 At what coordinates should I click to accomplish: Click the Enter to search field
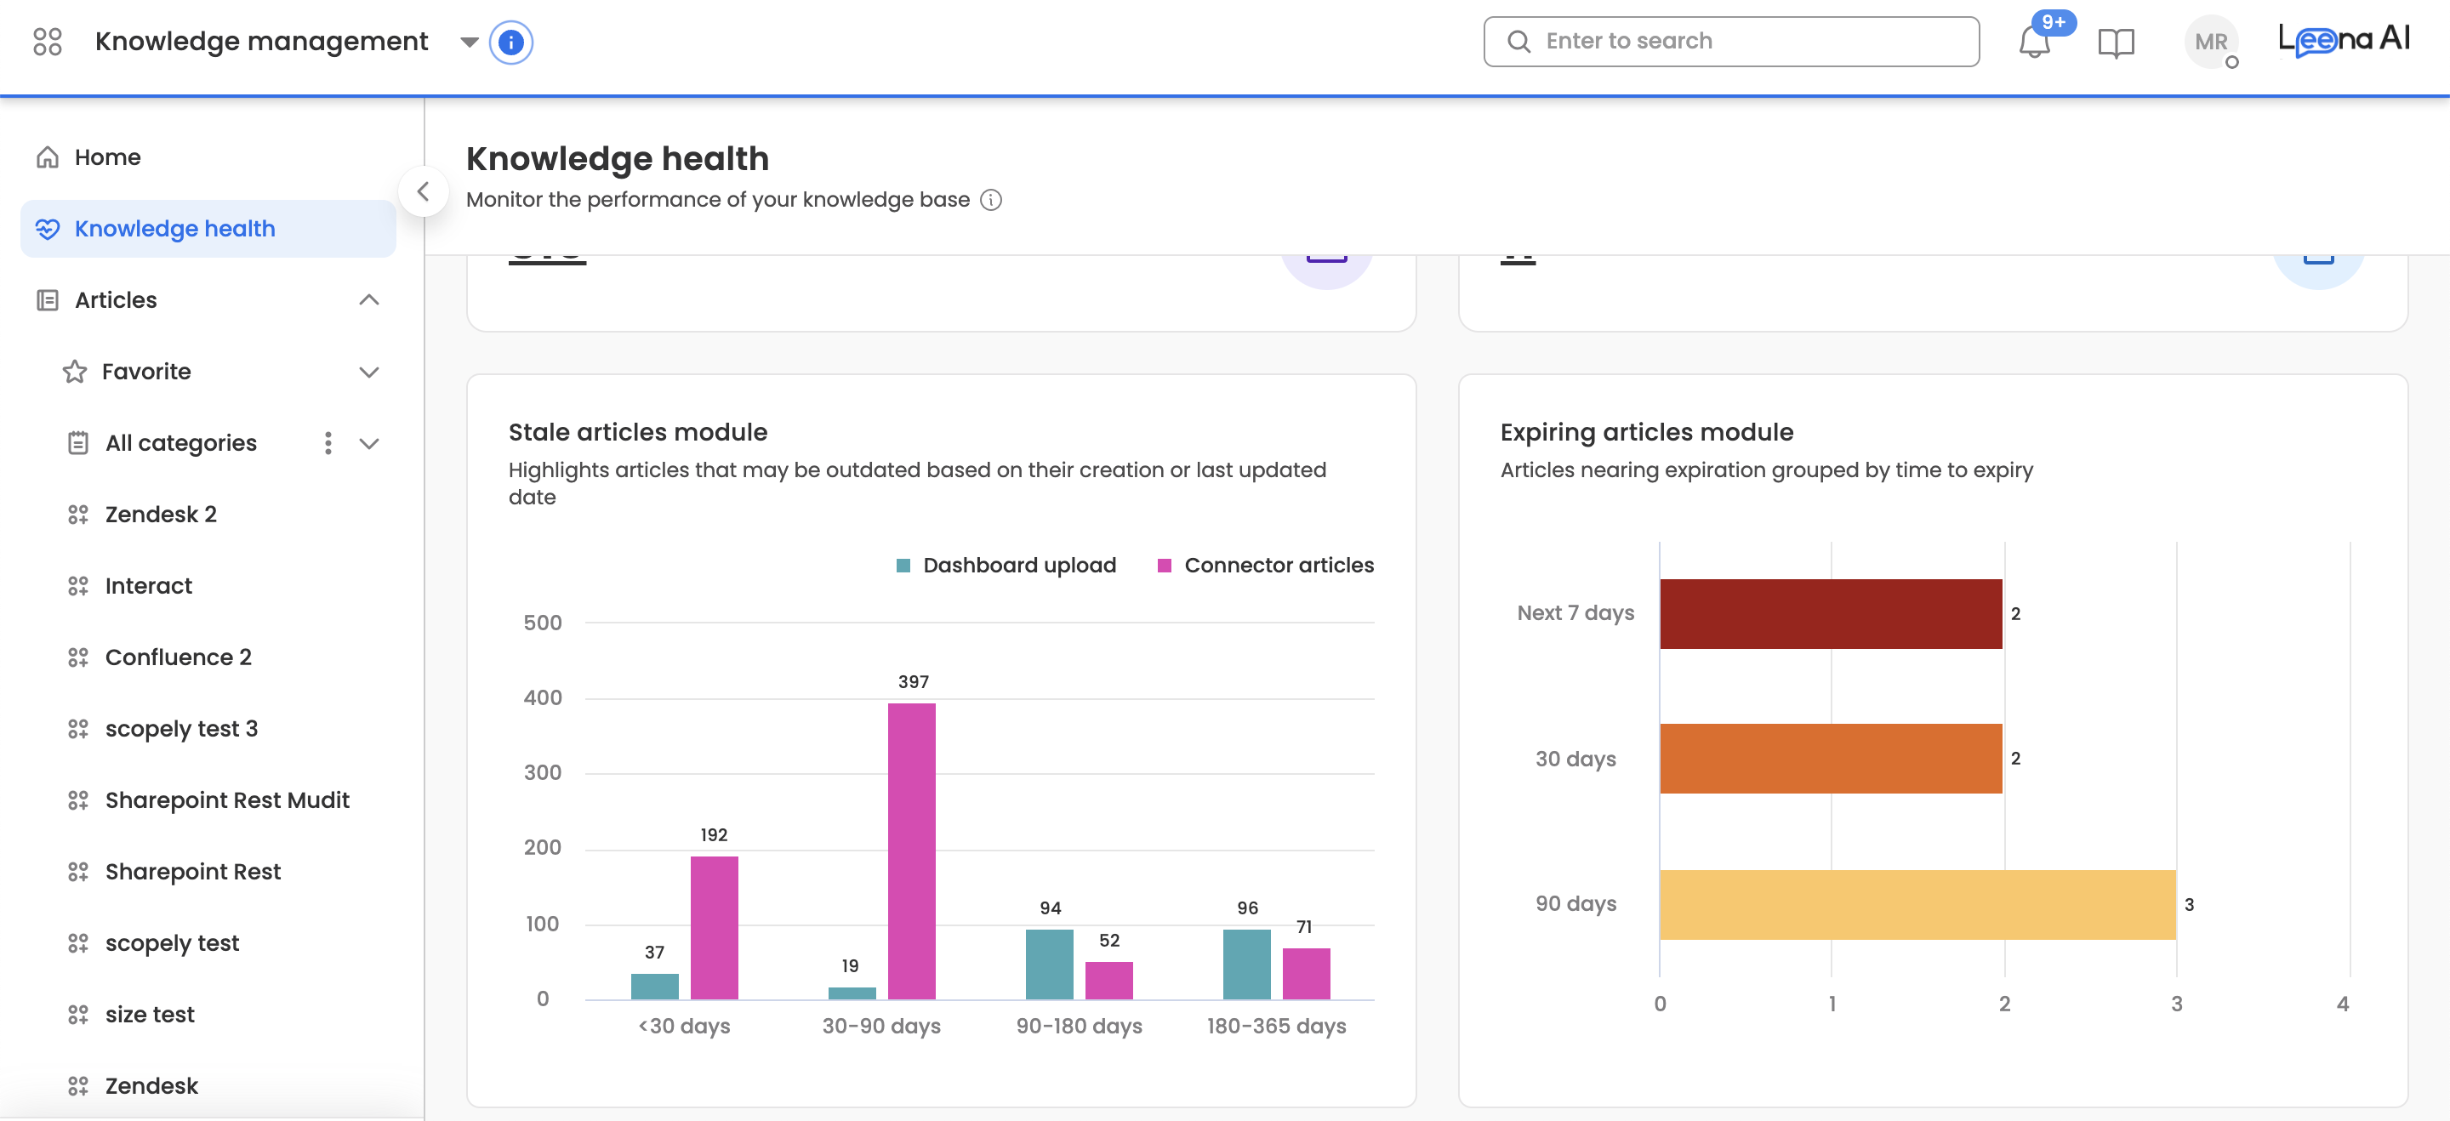pyautogui.click(x=1731, y=42)
